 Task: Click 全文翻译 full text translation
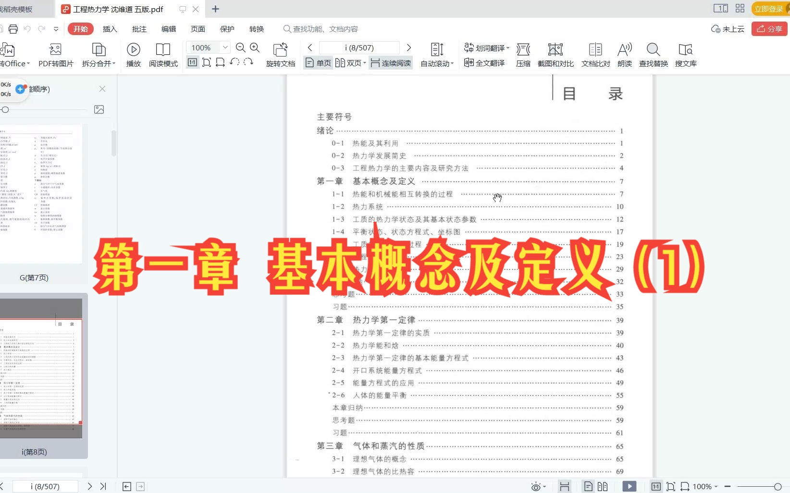coord(484,63)
